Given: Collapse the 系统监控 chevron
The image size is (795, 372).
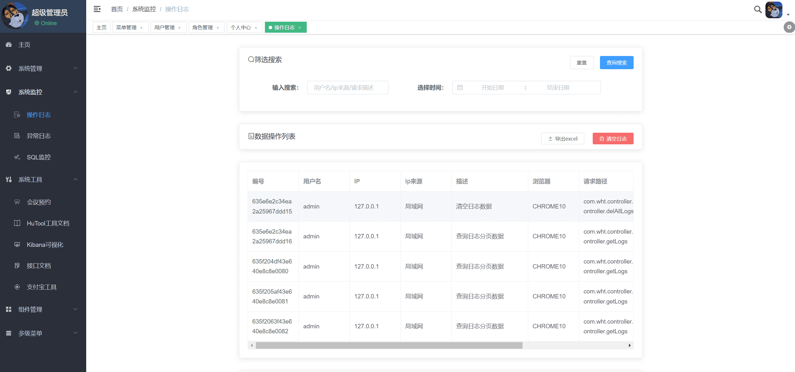Looking at the screenshot, I should (x=76, y=92).
